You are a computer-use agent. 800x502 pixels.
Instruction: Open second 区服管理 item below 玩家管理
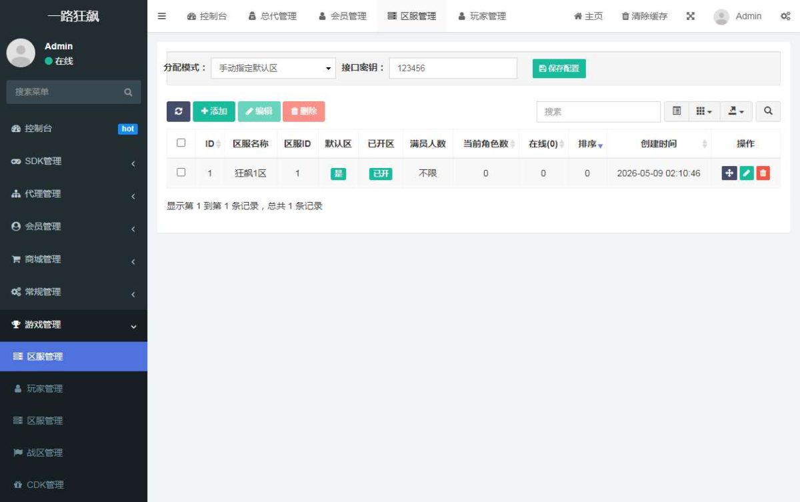pyautogui.click(x=73, y=421)
